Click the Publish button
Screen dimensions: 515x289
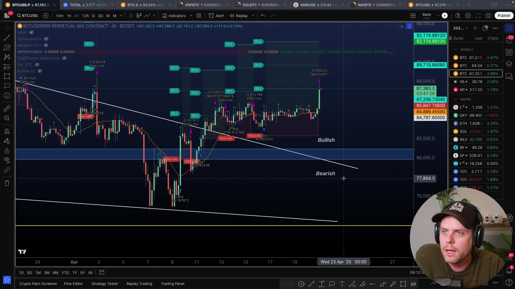[504, 16]
